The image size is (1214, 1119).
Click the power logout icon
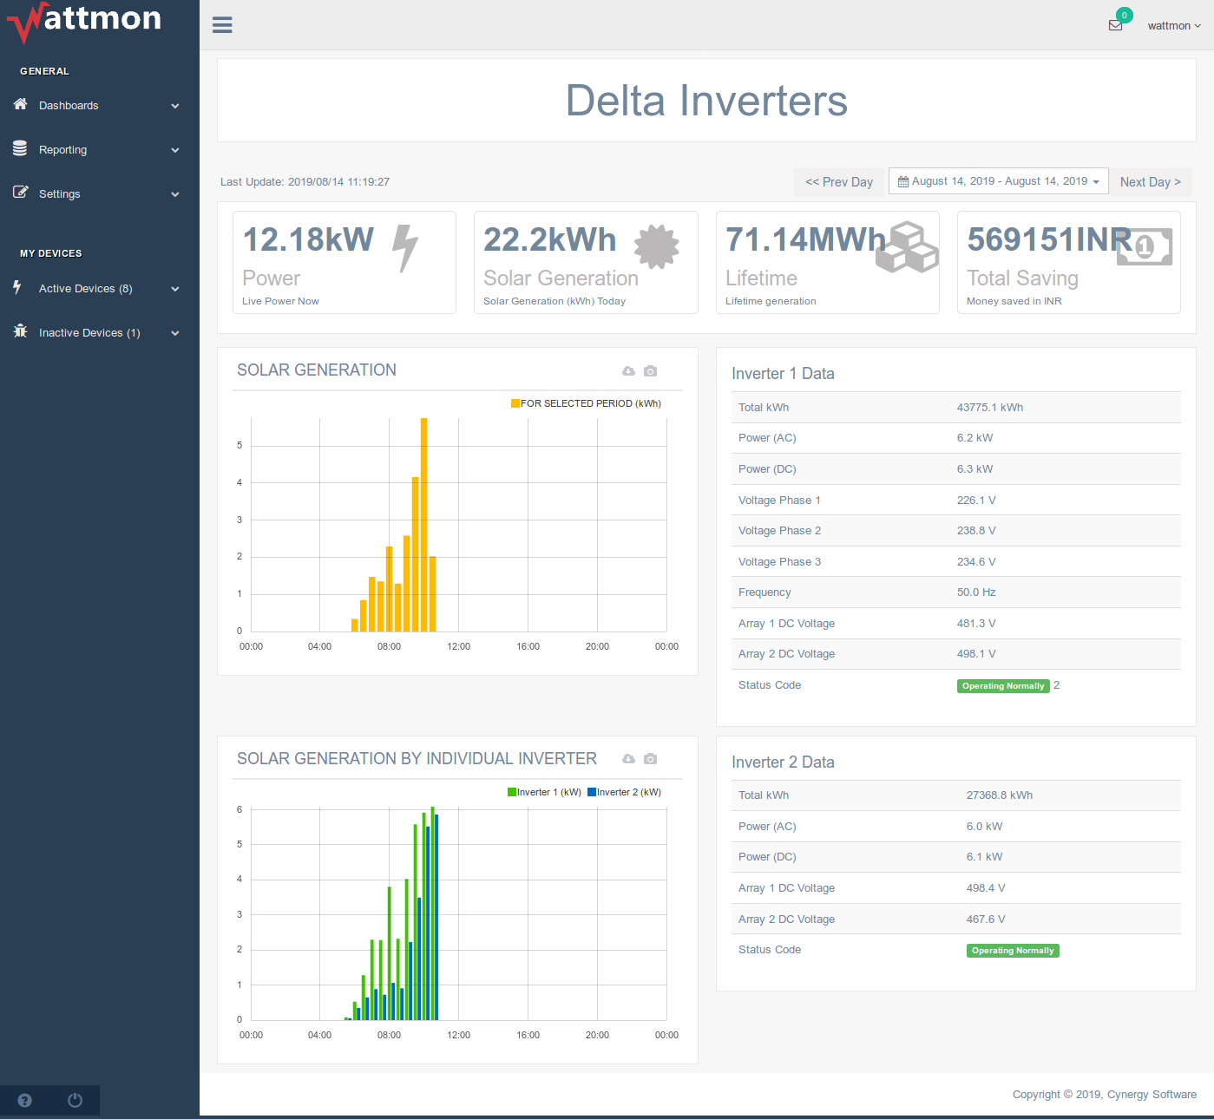[x=75, y=1100]
